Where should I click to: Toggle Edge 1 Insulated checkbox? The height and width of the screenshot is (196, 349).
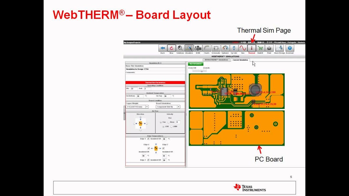(148, 139)
